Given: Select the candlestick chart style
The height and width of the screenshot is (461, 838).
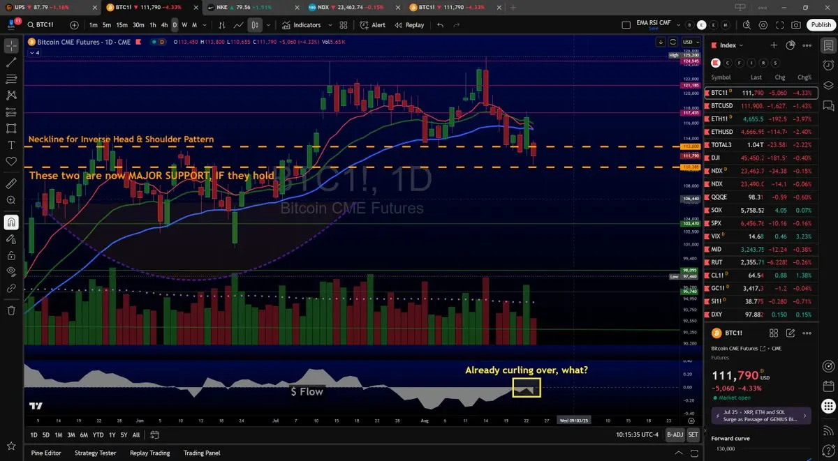Looking at the screenshot, I should 255,25.
